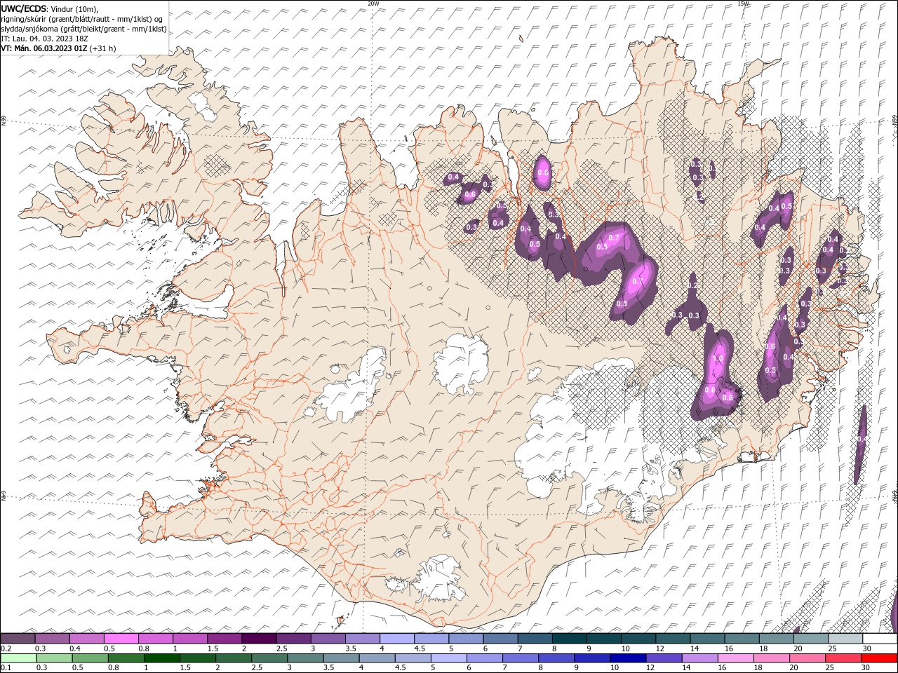Select the pink rain swatch starting at 18
Screen dimensions: 898x673
coord(770,658)
